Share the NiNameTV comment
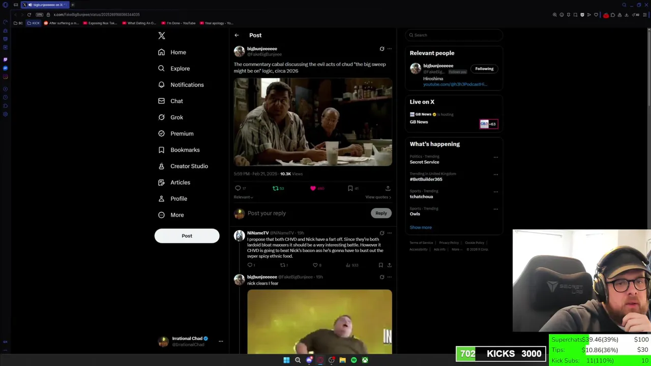The width and height of the screenshot is (651, 366). coord(390,265)
